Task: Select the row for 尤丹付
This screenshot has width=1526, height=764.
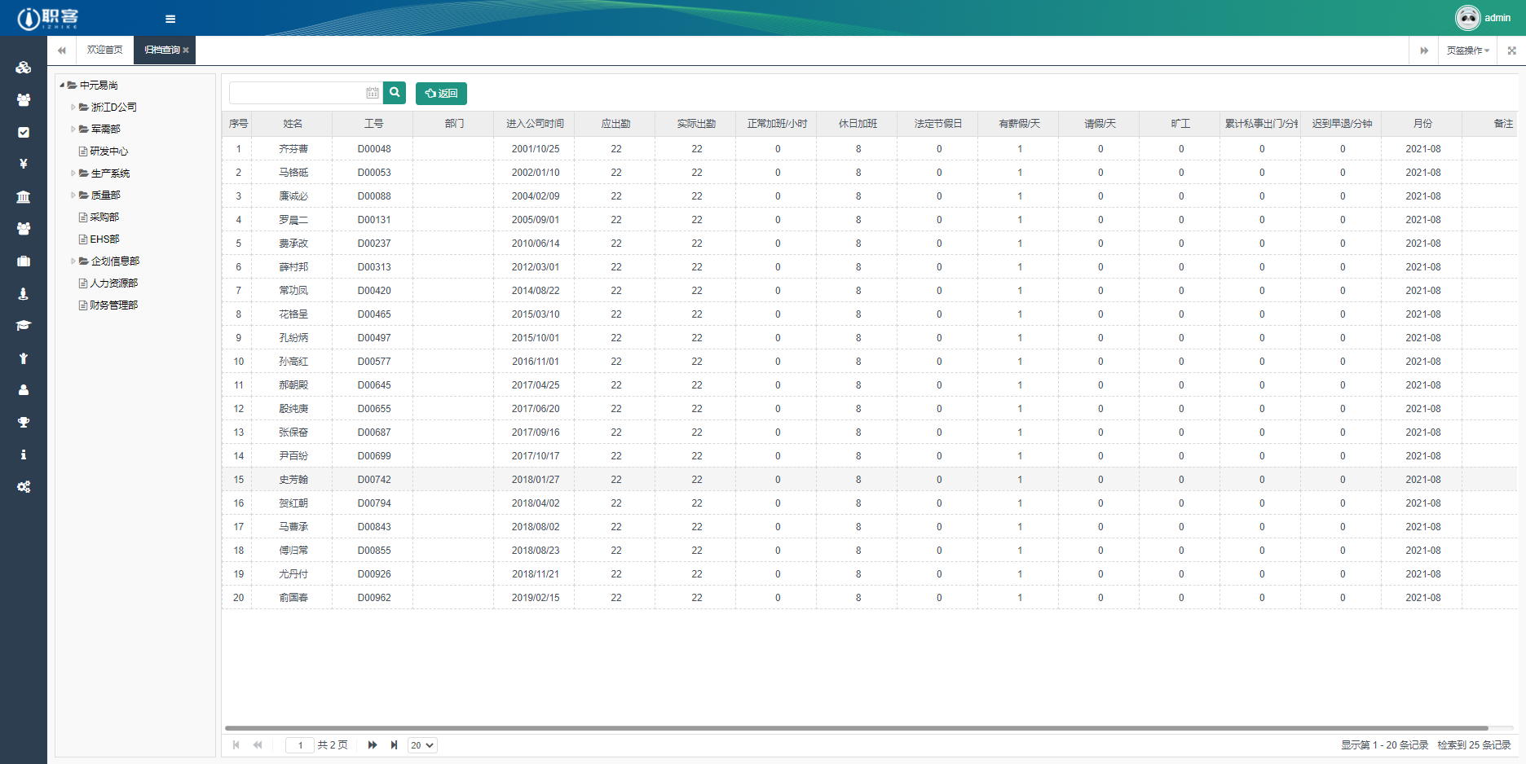Action: pos(869,574)
